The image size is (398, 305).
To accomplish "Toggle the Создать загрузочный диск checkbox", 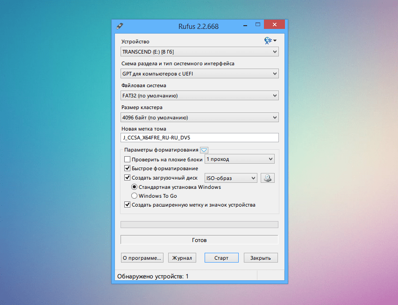I will pyautogui.click(x=128, y=178).
